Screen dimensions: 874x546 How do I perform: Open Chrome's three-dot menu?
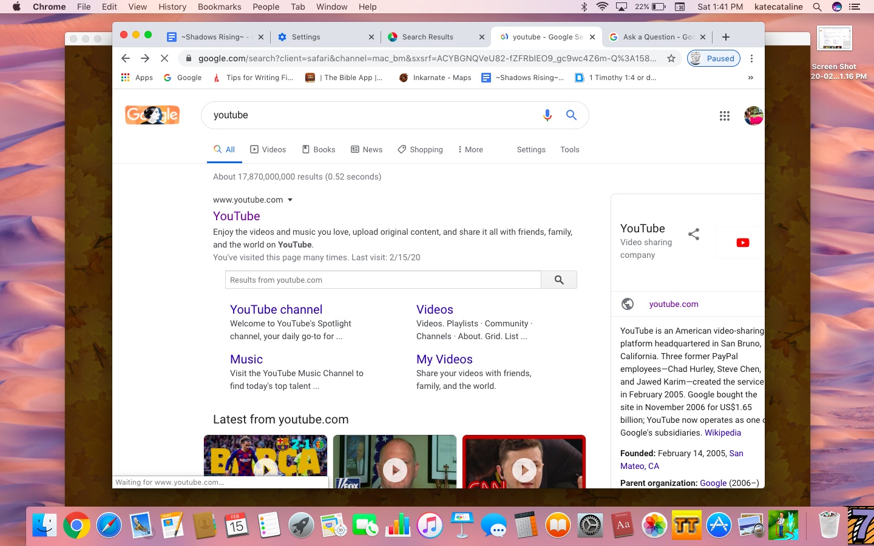click(751, 58)
